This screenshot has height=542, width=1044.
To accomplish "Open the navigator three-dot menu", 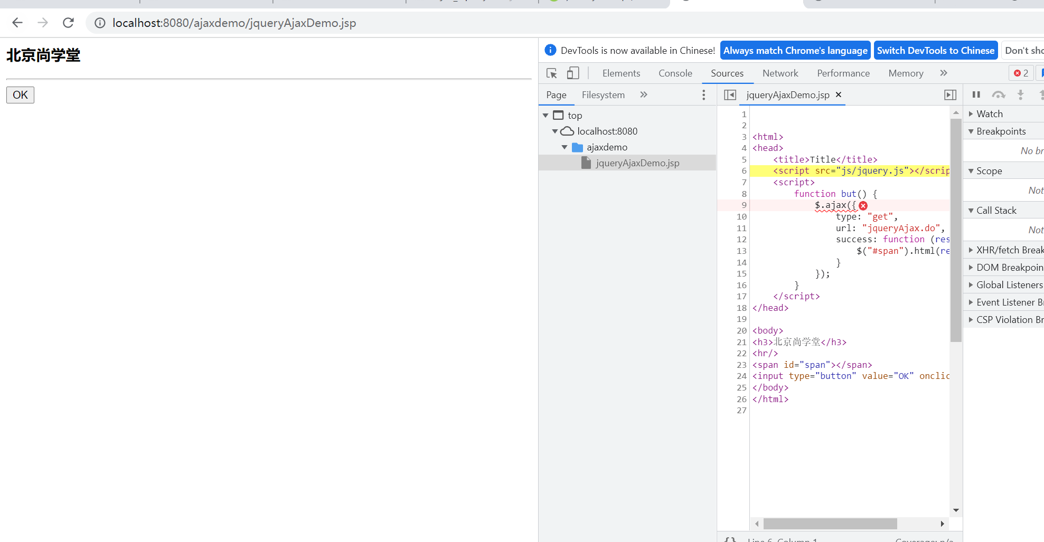I will coord(703,95).
